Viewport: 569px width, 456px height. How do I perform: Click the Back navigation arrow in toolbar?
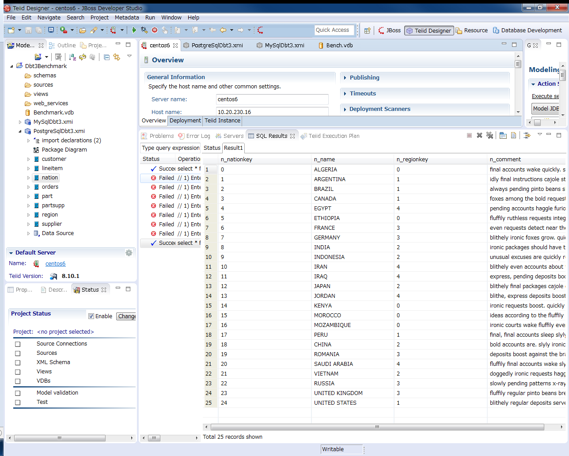pos(223,30)
